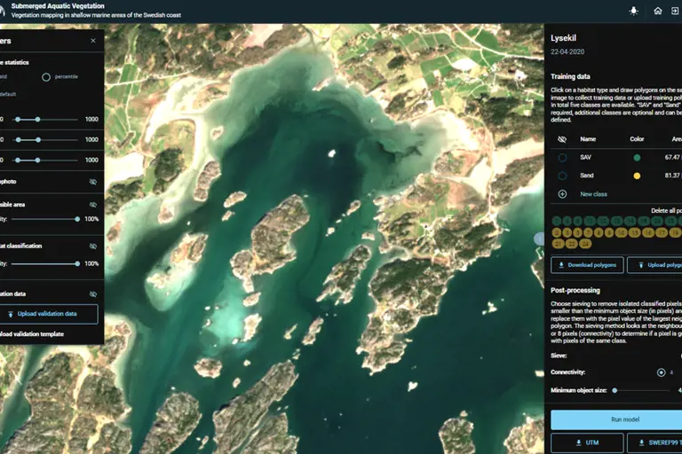Select the percentile statistics radio button
This screenshot has width=682, height=454.
coord(46,77)
